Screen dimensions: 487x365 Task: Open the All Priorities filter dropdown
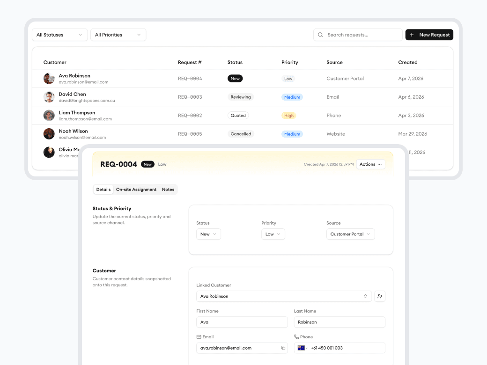pyautogui.click(x=118, y=35)
